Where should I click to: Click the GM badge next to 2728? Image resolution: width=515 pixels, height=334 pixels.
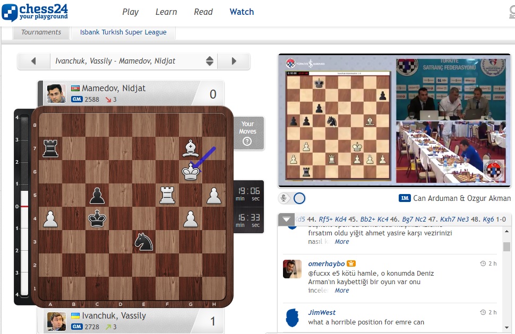pyautogui.click(x=77, y=327)
